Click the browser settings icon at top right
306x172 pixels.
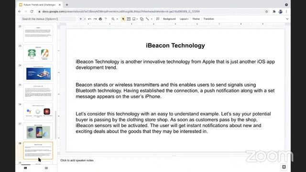pyautogui.click(x=286, y=5)
